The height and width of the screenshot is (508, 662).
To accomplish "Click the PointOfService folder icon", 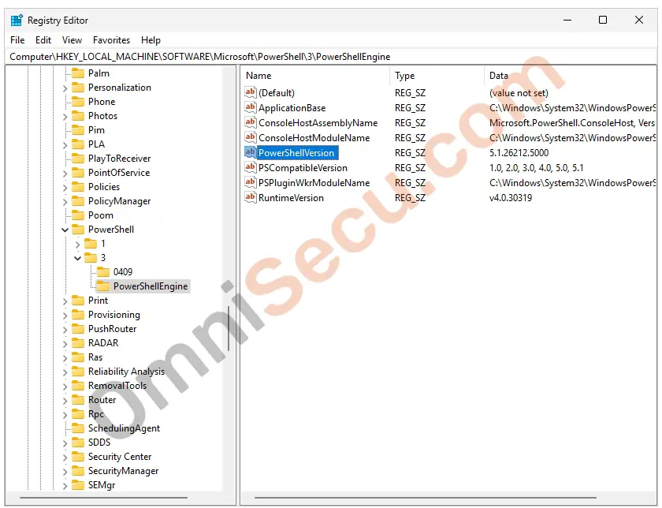I will pyautogui.click(x=78, y=173).
